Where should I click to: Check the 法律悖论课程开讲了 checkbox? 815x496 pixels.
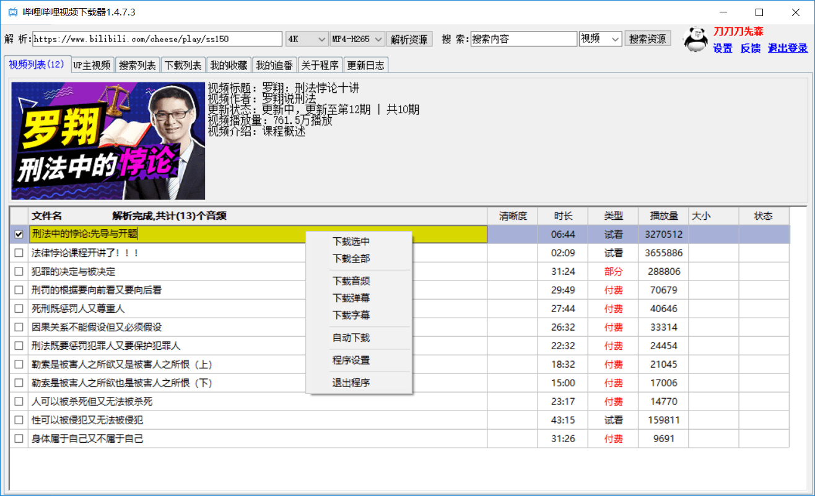pyautogui.click(x=18, y=253)
